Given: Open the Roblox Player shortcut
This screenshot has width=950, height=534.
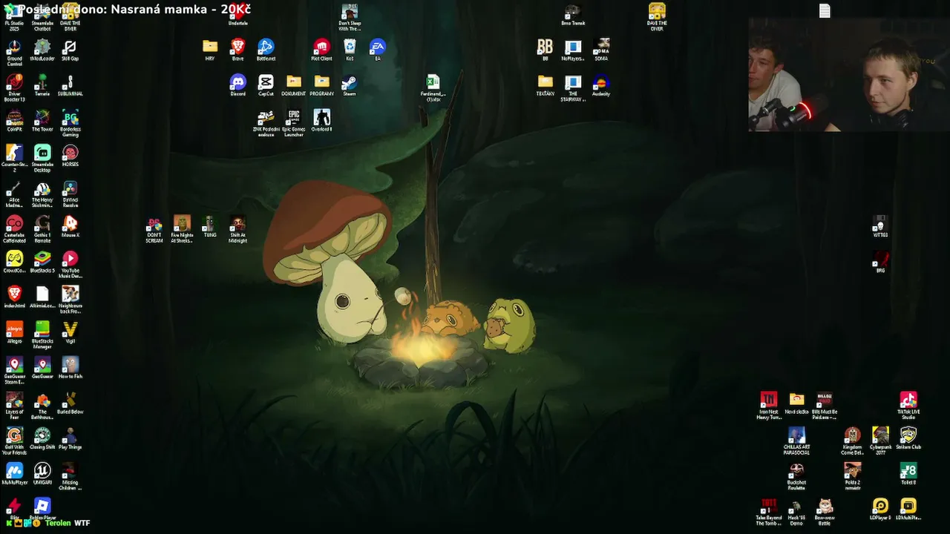Looking at the screenshot, I should tap(42, 510).
